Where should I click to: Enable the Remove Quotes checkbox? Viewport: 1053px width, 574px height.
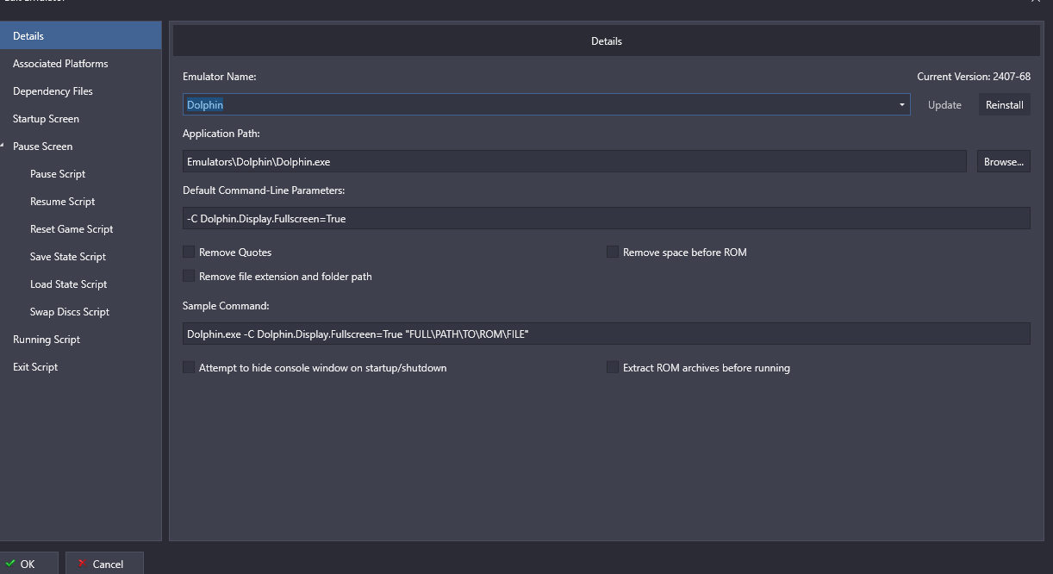(189, 252)
